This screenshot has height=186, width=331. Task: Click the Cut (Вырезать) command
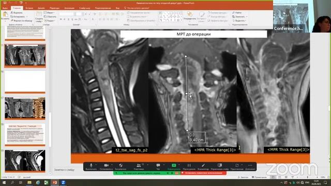(17, 12)
